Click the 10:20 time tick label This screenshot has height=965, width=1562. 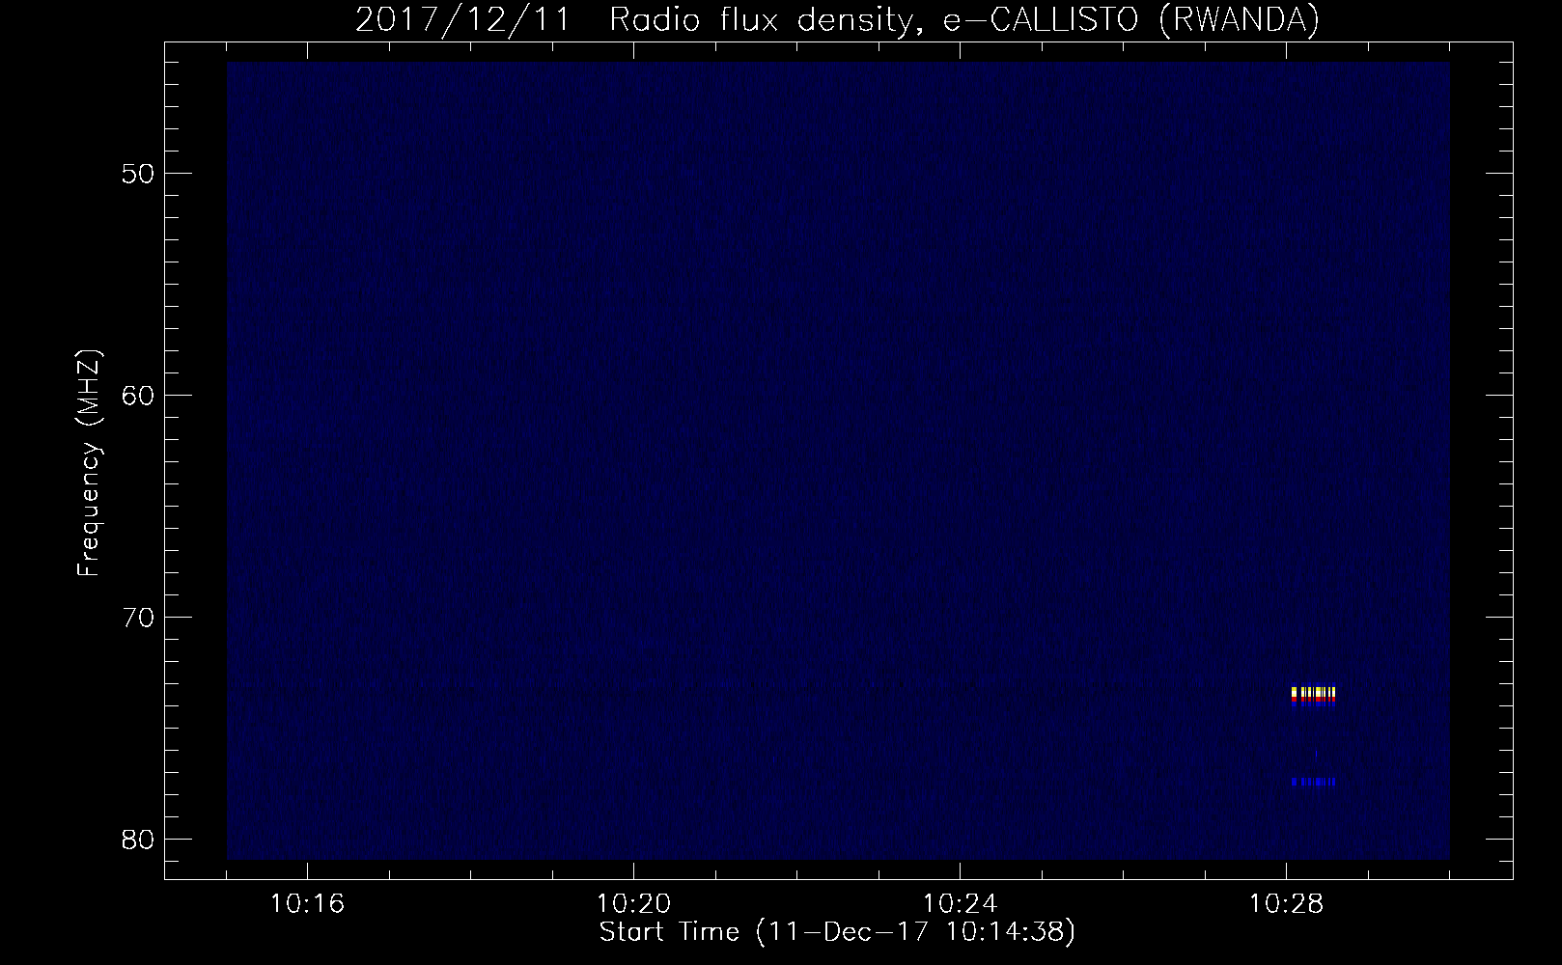click(634, 904)
